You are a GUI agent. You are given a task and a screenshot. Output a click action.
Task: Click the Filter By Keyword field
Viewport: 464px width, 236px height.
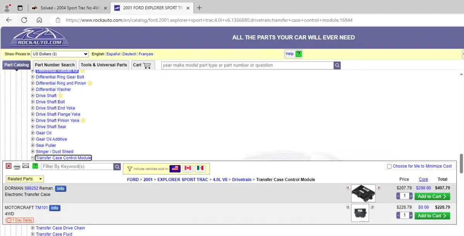click(x=77, y=166)
